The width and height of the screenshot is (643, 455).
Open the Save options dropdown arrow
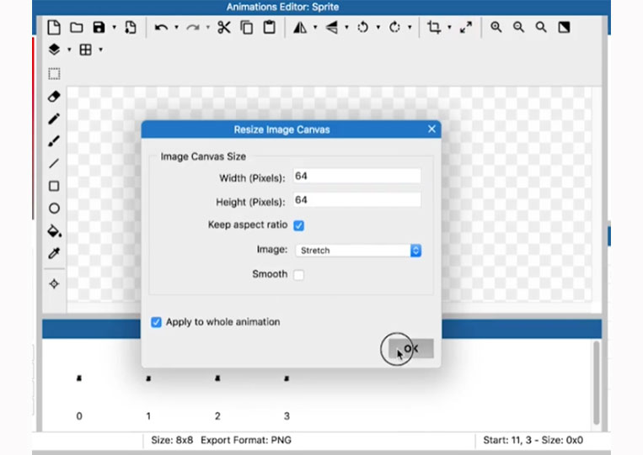click(x=115, y=28)
